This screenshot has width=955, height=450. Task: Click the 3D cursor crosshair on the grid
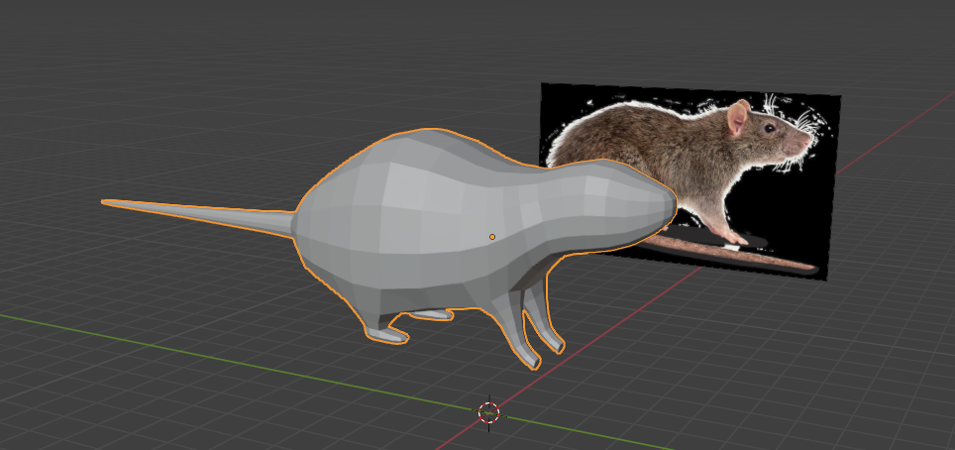[x=488, y=412]
